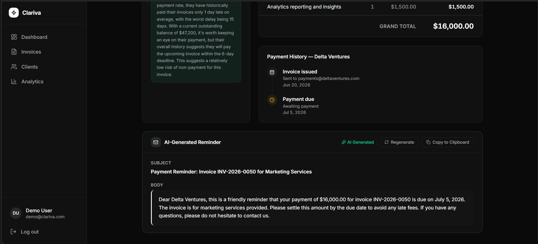The height and width of the screenshot is (244, 538).
Task: Click the AI Generated badge
Action: point(358,142)
